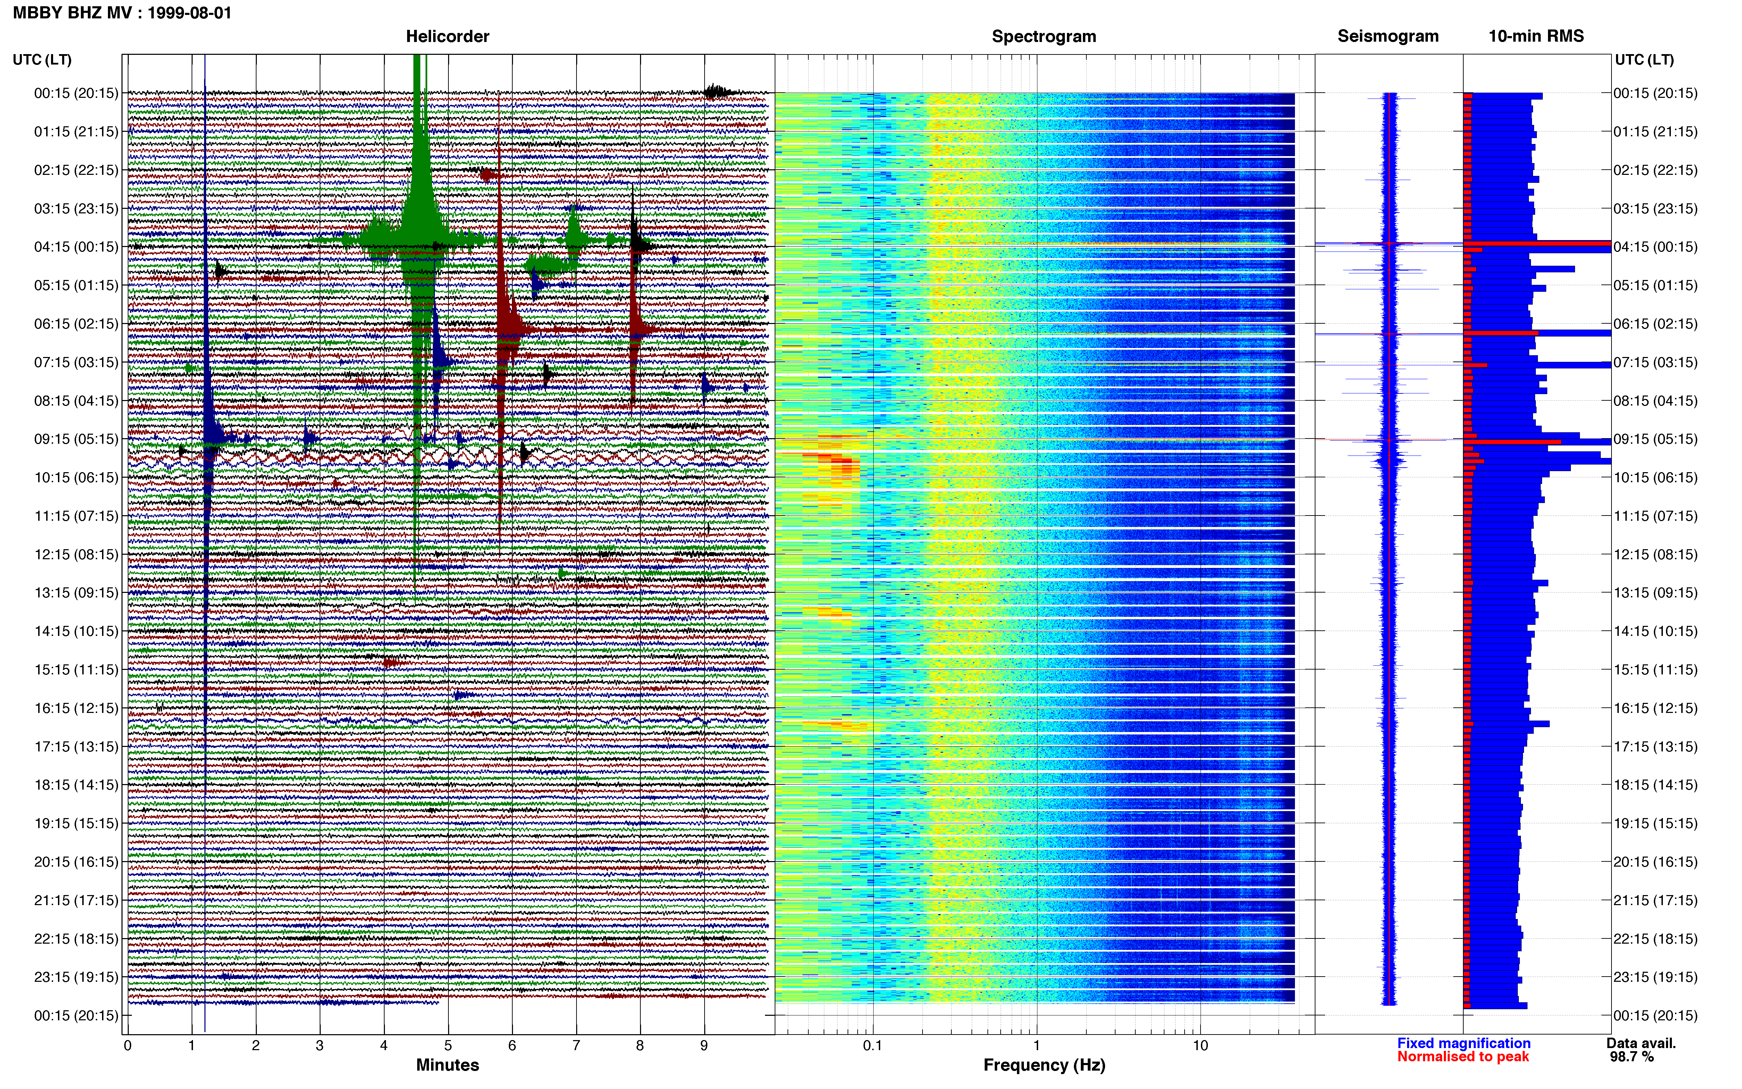Click the '3' tick on the Minutes axis
The width and height of the screenshot is (1742, 1089).
320,1046
